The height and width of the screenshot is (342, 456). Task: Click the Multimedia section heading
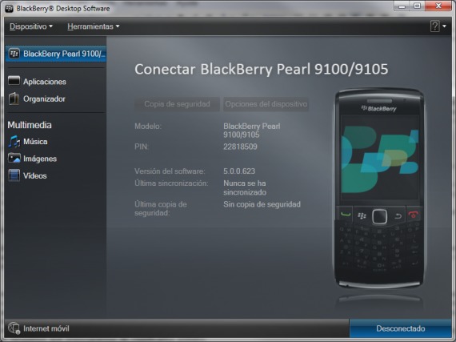[x=30, y=125]
